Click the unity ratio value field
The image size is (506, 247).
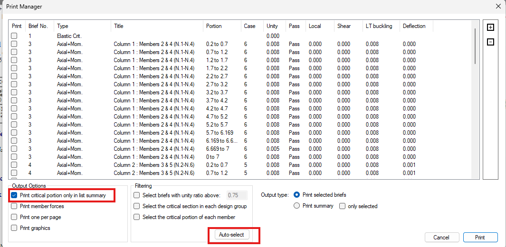[237, 195]
